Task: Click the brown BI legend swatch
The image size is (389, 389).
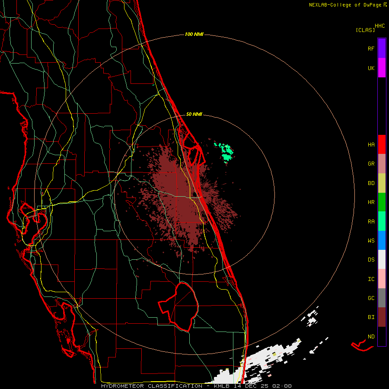Action: pos(382,317)
